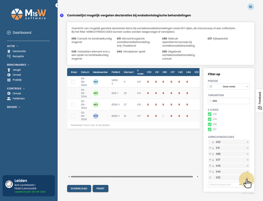
Task: Move E02 code up using the up arrow
Action: pyautogui.click(x=210, y=178)
